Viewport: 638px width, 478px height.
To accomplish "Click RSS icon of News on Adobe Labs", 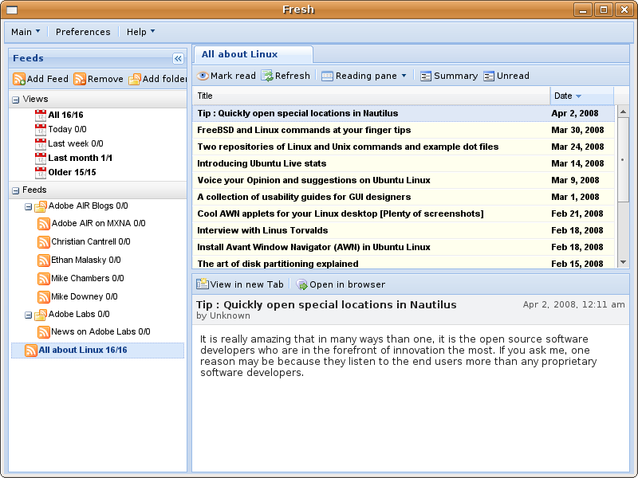I will tap(44, 332).
